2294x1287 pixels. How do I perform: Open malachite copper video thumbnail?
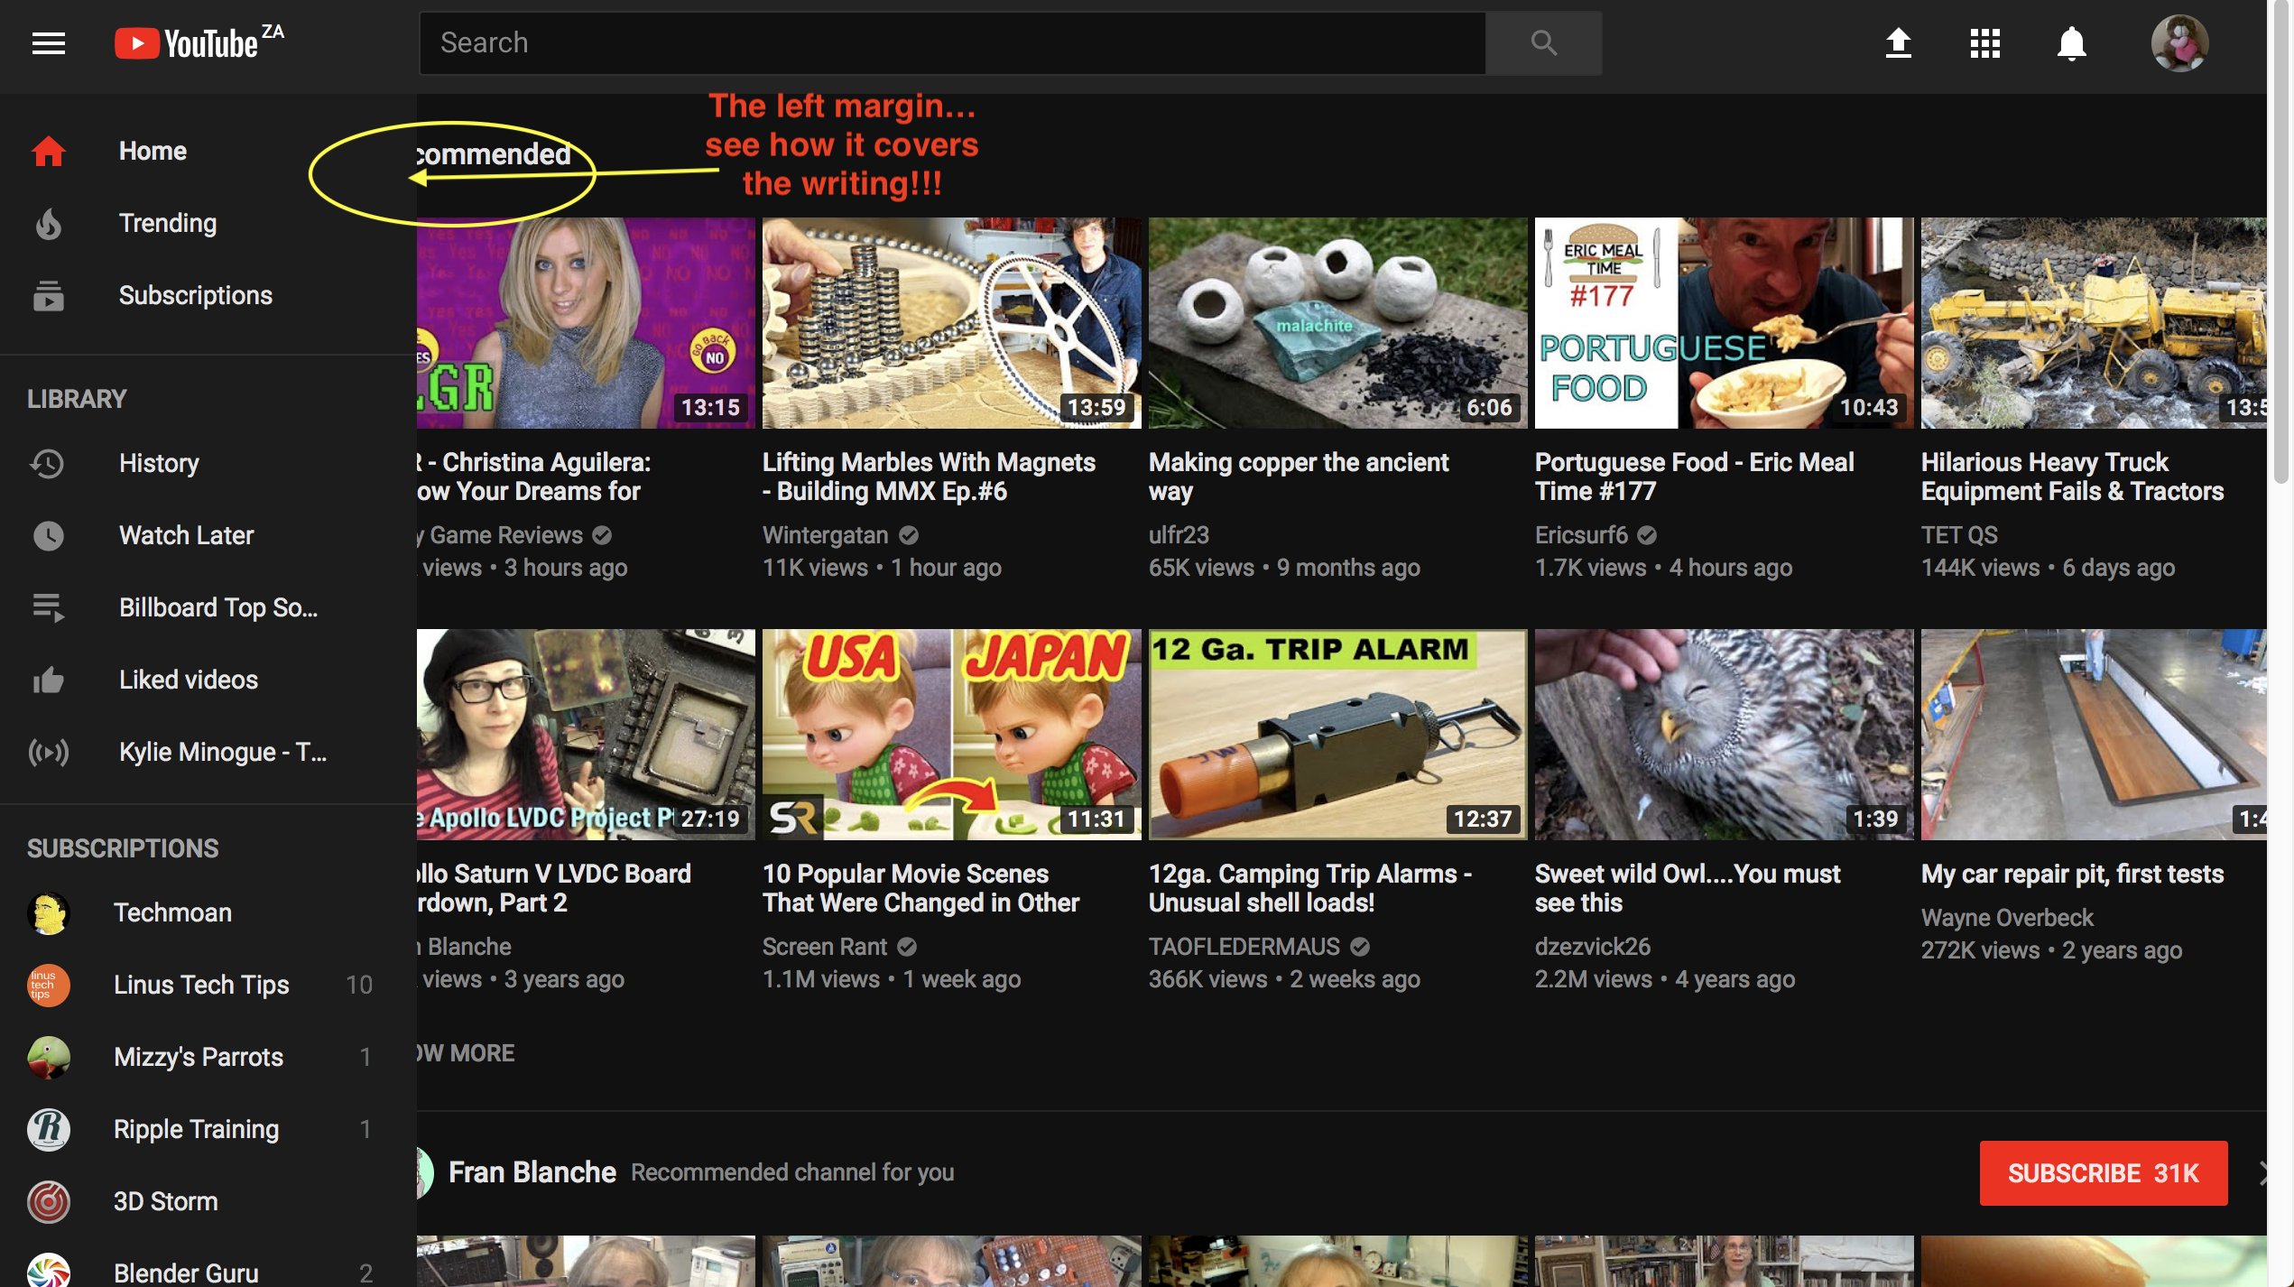[x=1337, y=322]
